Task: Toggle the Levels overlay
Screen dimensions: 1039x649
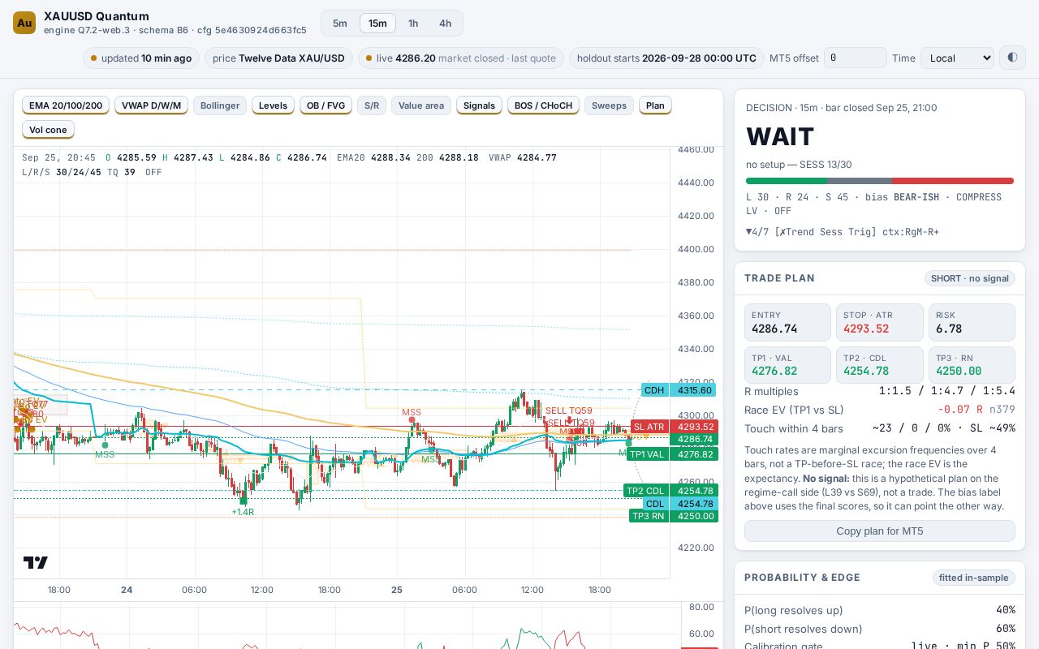Action: [x=273, y=105]
